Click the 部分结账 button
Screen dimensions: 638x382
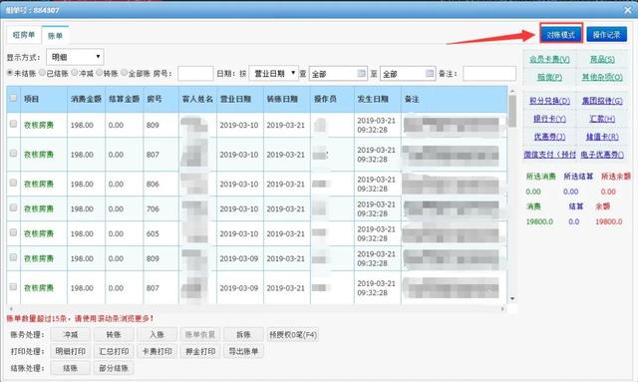tap(114, 368)
